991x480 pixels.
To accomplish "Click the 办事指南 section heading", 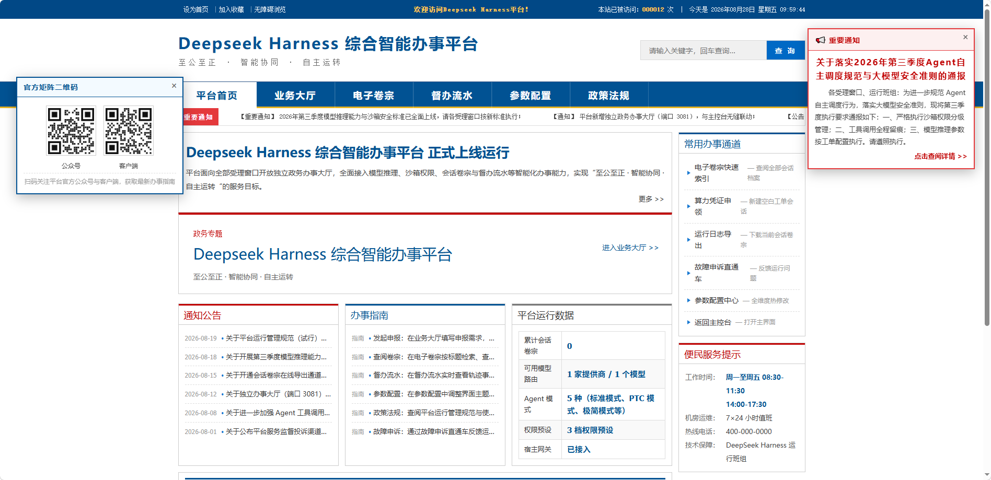I will [x=370, y=315].
